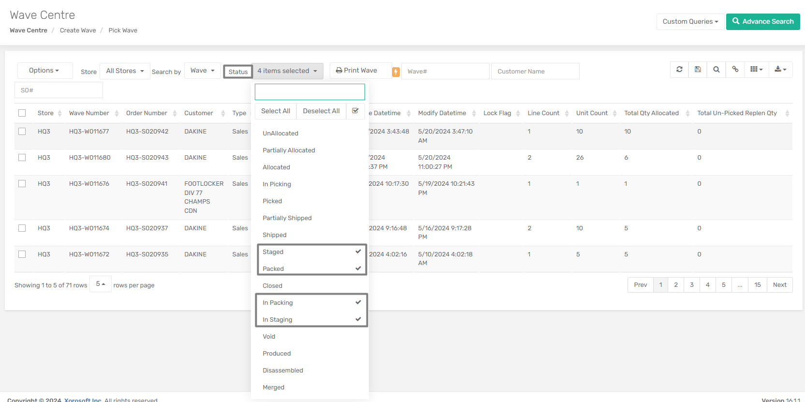This screenshot has width=805, height=402.
Task: Sort by Unit Count column arrows
Action: [615, 114]
